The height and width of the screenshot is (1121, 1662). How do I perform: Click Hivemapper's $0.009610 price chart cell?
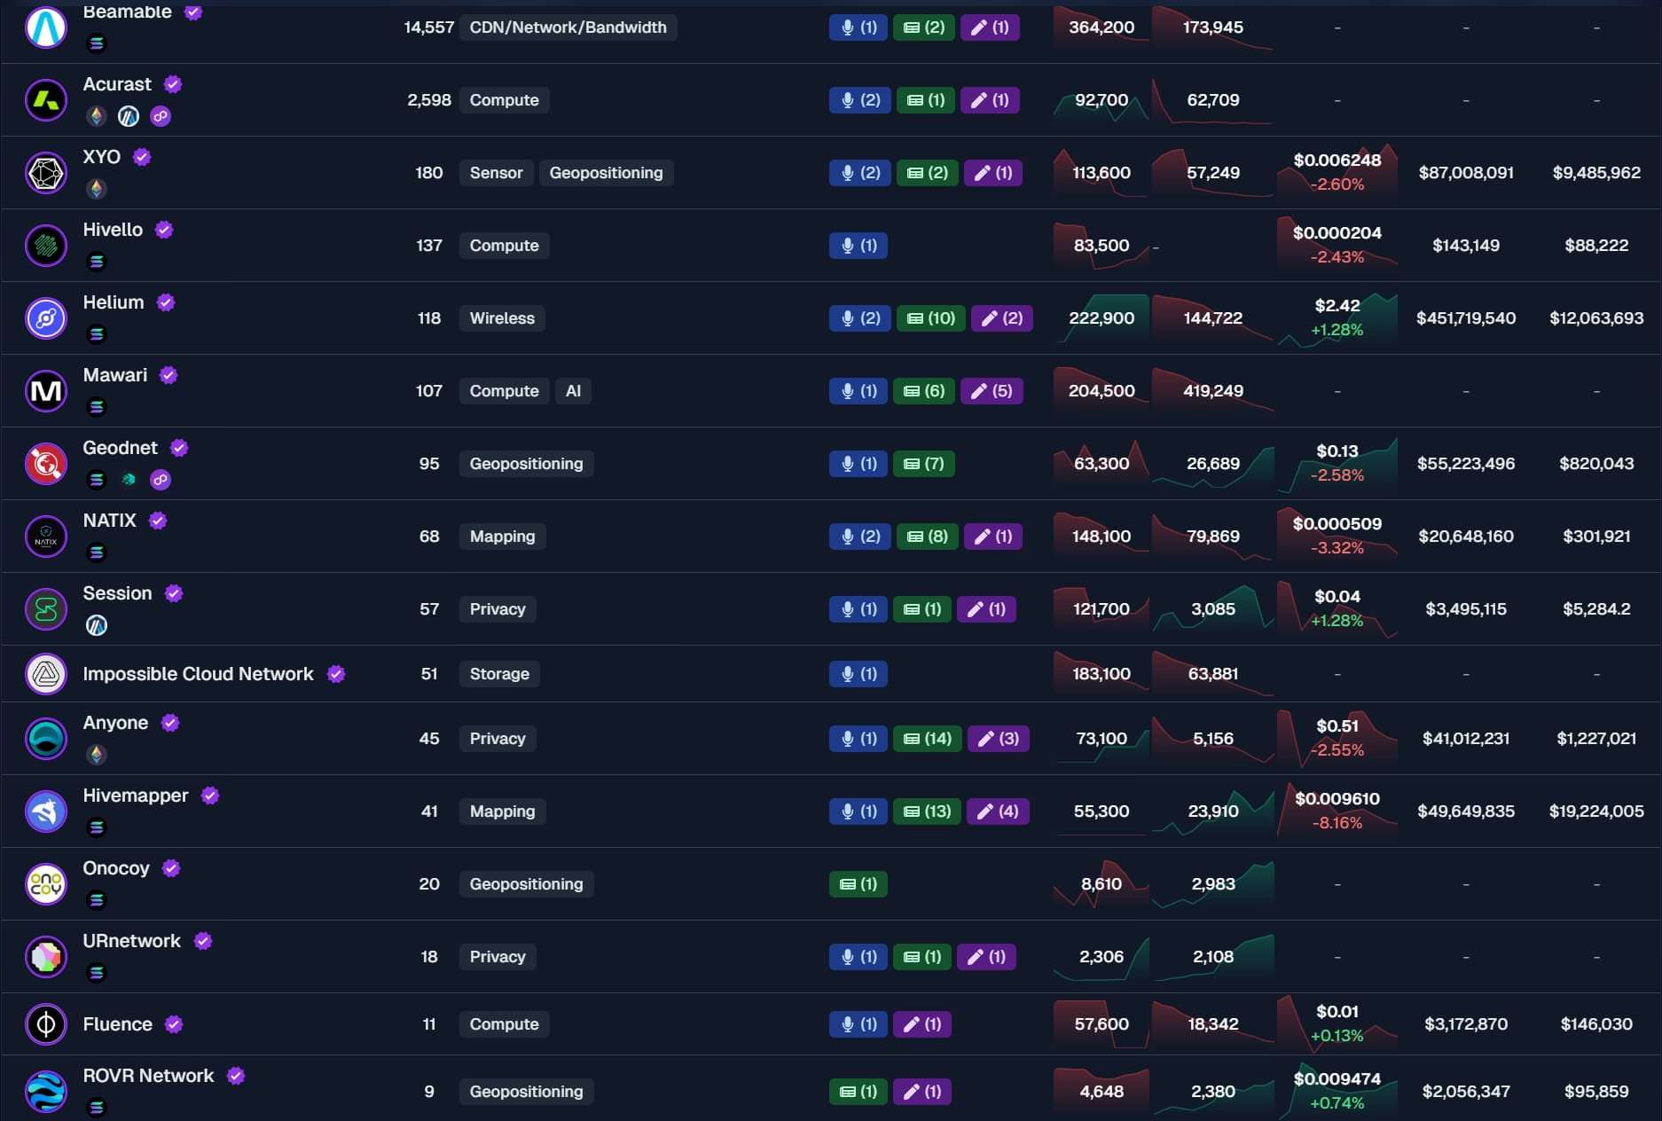tap(1337, 811)
